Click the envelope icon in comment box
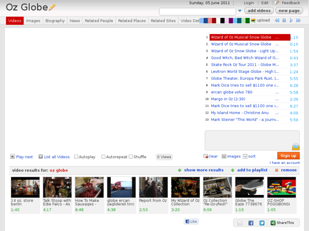Screen dimensions: 309x231 tap(295, 147)
